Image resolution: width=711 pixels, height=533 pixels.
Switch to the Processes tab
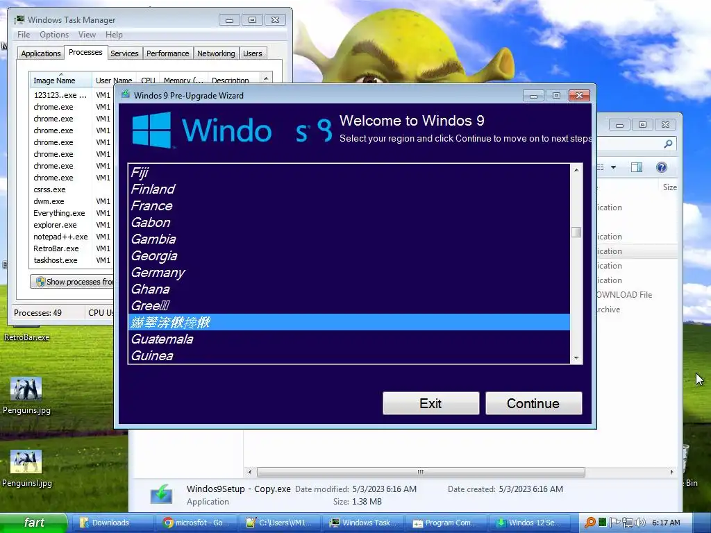(x=85, y=52)
